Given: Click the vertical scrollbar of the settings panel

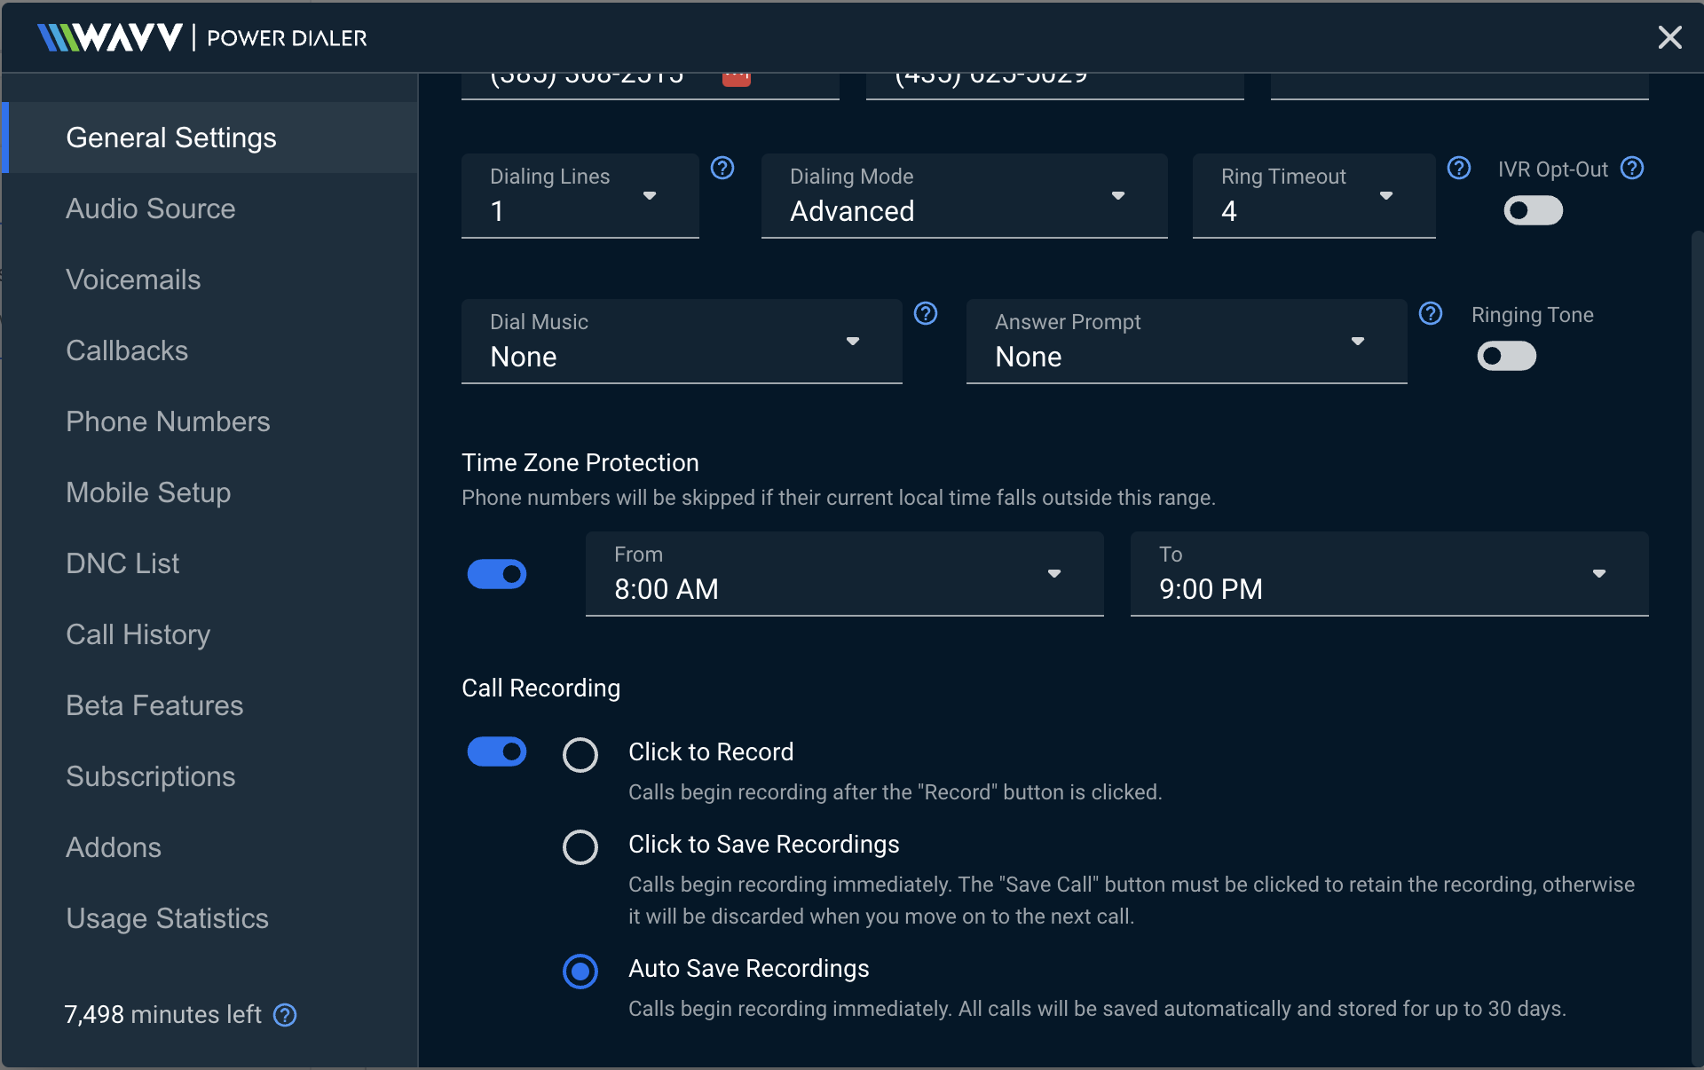Looking at the screenshot, I should (x=1697, y=648).
